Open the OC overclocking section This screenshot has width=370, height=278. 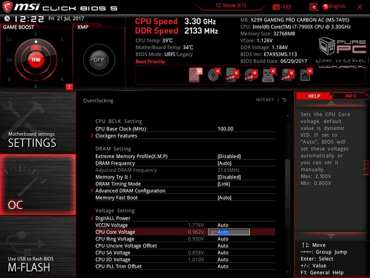(38, 185)
